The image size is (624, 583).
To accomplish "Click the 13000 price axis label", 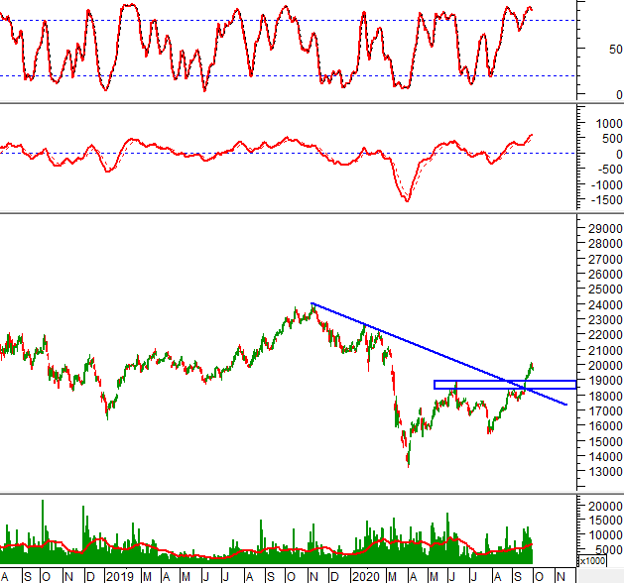I will pos(599,472).
